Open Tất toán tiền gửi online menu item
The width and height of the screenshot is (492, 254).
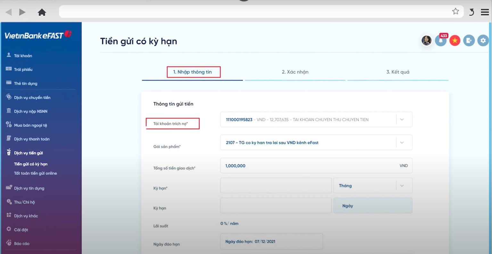pos(36,173)
